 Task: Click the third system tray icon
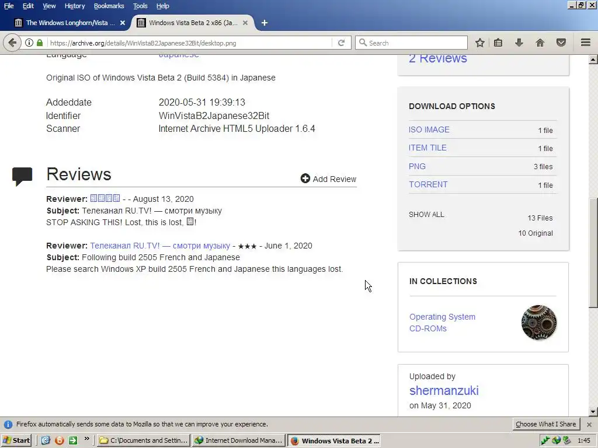tap(566, 440)
